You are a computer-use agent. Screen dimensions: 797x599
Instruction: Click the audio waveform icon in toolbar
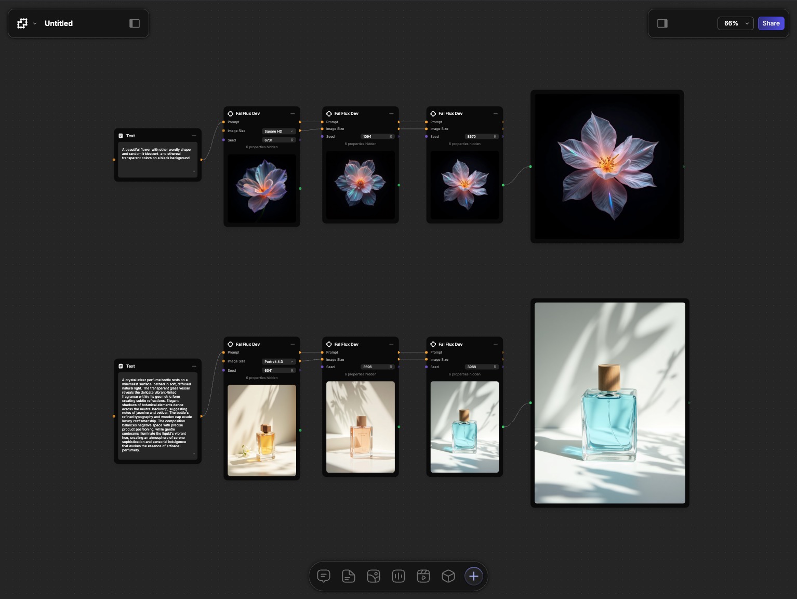[398, 576]
